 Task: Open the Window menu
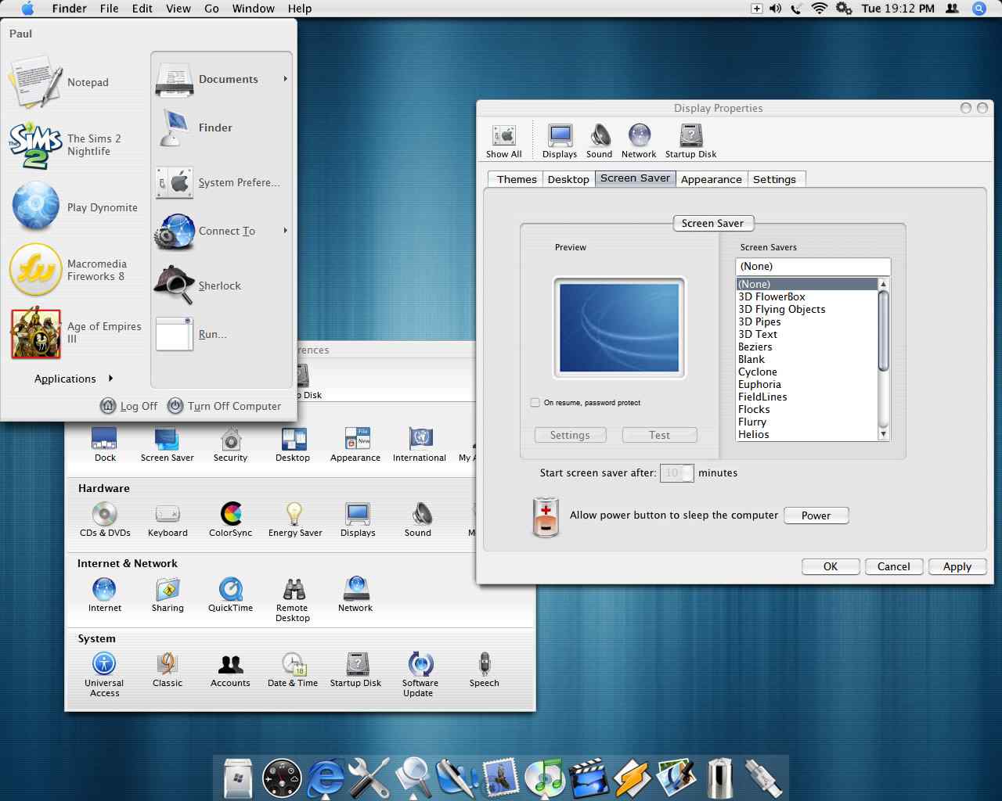pyautogui.click(x=253, y=9)
